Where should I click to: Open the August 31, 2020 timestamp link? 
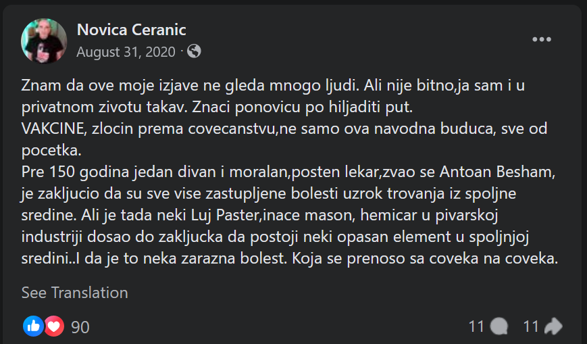point(126,51)
